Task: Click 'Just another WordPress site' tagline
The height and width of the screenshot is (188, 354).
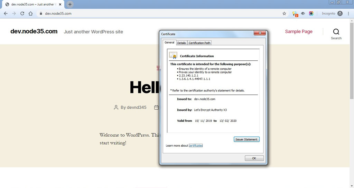Action: tap(93, 32)
